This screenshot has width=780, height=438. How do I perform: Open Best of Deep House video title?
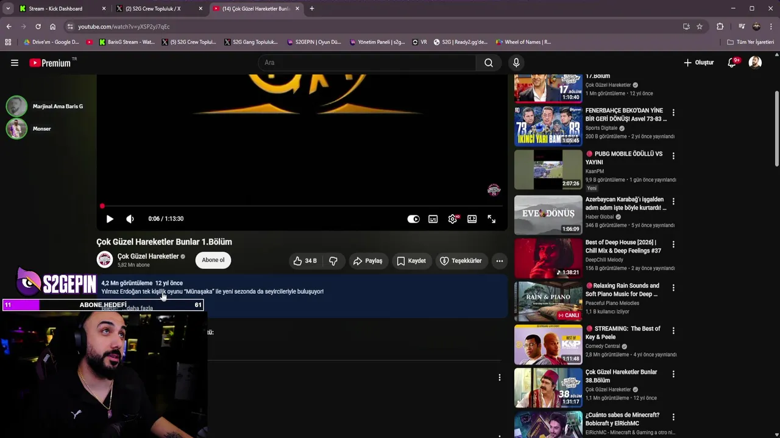[623, 246]
